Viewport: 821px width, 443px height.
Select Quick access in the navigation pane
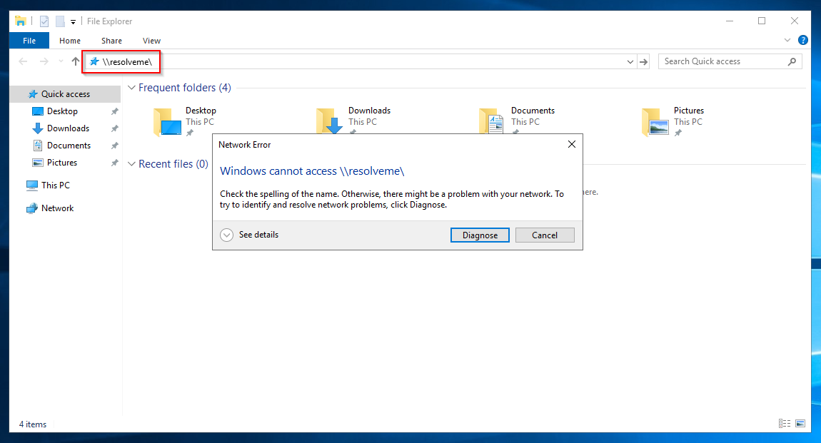pos(66,94)
